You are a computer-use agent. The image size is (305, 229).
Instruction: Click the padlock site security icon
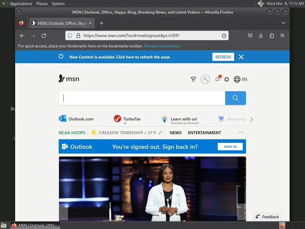tap(78, 35)
